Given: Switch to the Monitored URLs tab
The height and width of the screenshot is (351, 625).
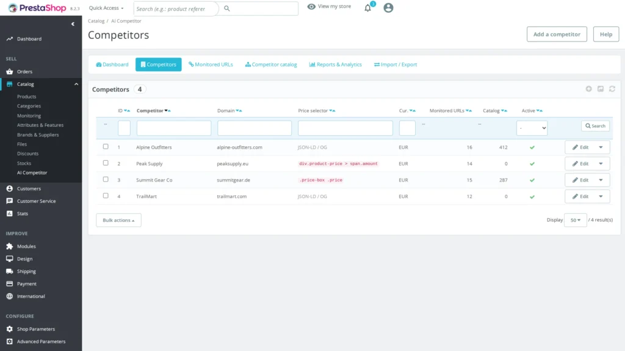Looking at the screenshot, I should click(x=211, y=65).
